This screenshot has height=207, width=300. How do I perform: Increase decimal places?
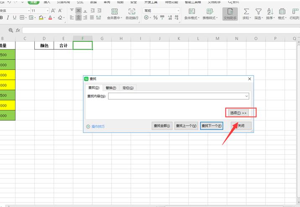(x=170, y=18)
